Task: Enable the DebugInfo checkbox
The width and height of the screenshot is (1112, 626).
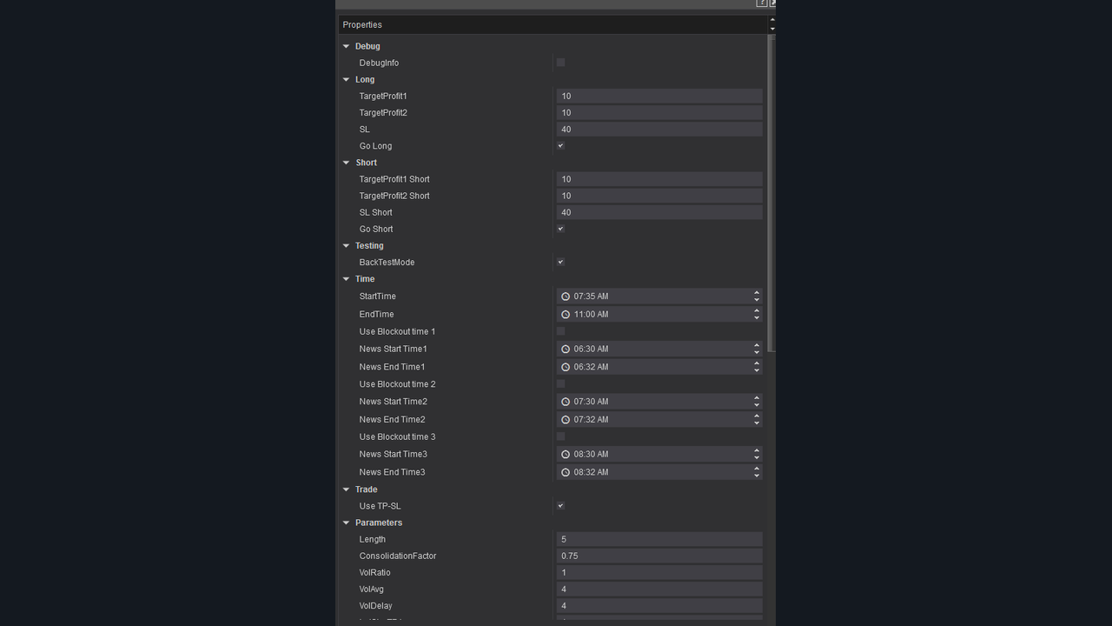Action: (x=560, y=63)
